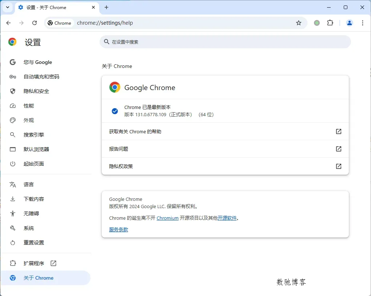Screen dimensions: 371x296
Task: Click the Google Chrome card logo
Action: [115, 87]
